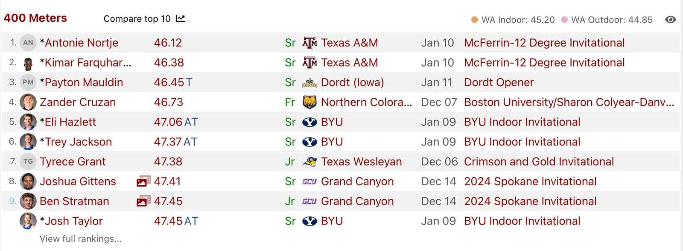Viewport: 683px width, 251px height.
Task: Click Grand Canyon logo beside Joshua Gittens
Action: pyautogui.click(x=309, y=181)
